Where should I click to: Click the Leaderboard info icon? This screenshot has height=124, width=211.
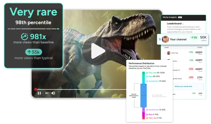(x=183, y=24)
